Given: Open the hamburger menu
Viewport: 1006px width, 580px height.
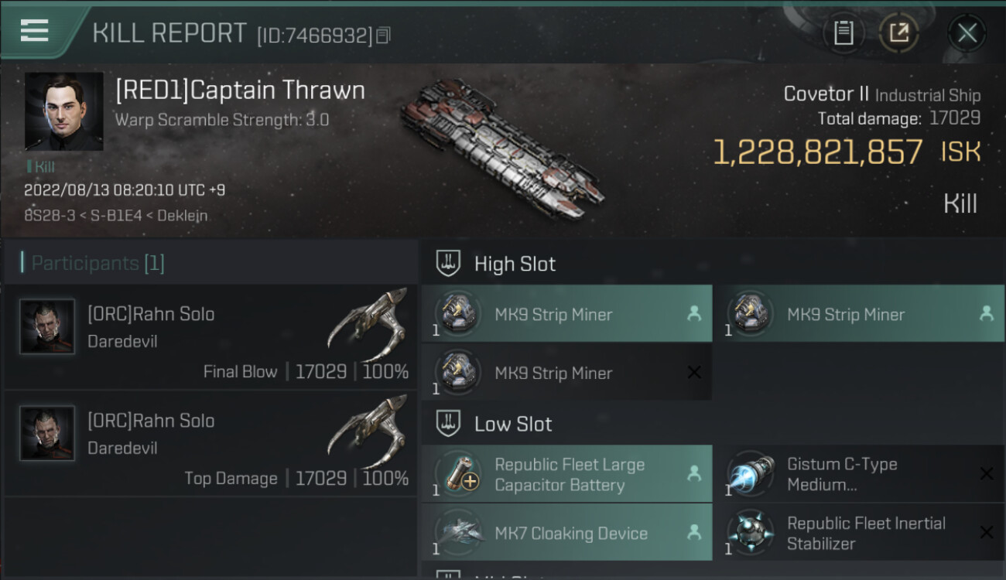Looking at the screenshot, I should click(x=35, y=31).
